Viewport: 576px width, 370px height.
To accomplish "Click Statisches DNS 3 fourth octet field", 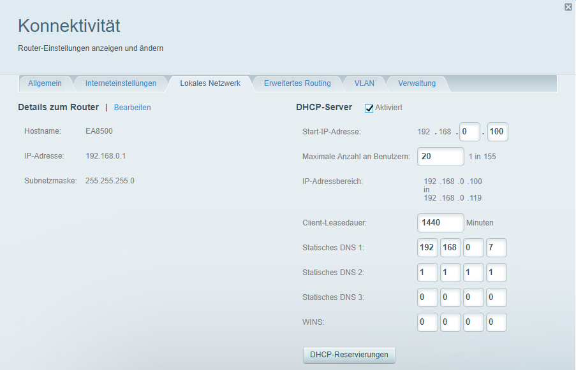I will [497, 297].
